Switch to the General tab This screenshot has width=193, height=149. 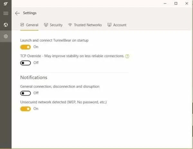[x=32, y=25]
